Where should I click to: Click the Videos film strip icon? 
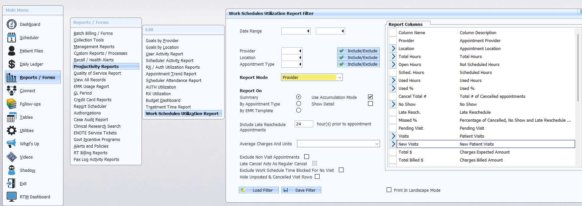12,157
